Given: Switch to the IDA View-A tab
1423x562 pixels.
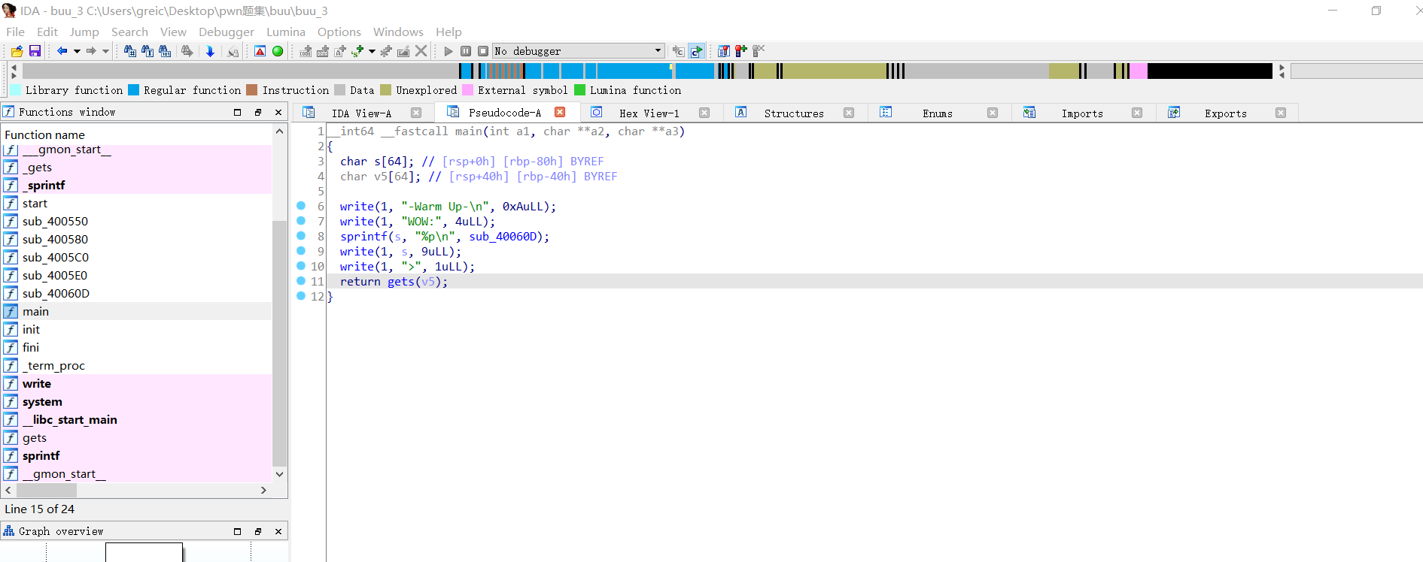Looking at the screenshot, I should coord(361,113).
